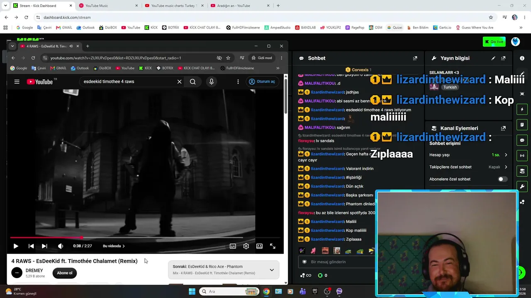
Task: Open the Gartic.io bookmark
Action: point(442,28)
